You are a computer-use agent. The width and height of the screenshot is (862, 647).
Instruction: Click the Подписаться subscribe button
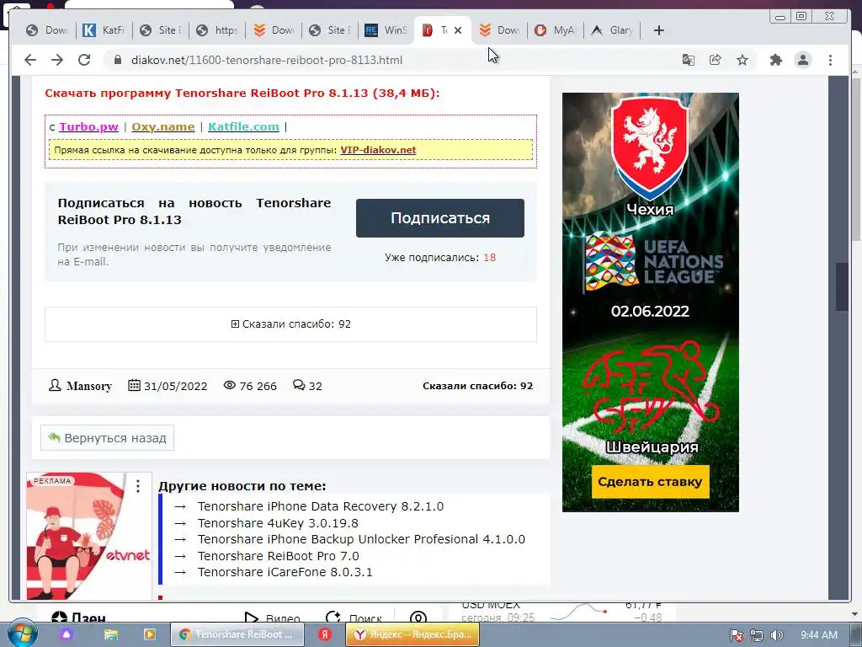tap(440, 218)
